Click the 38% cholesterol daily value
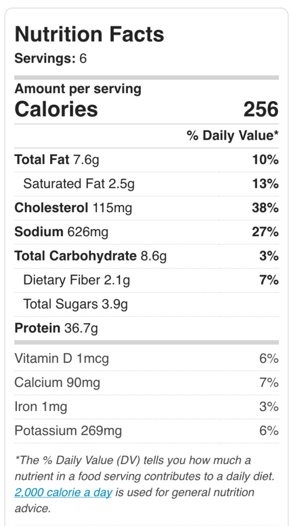 tap(265, 208)
